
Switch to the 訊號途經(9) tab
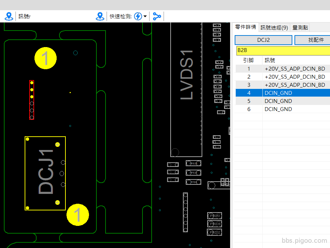pos(274,27)
